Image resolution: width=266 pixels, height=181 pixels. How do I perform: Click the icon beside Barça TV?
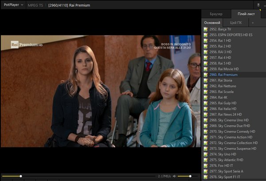[206, 29]
